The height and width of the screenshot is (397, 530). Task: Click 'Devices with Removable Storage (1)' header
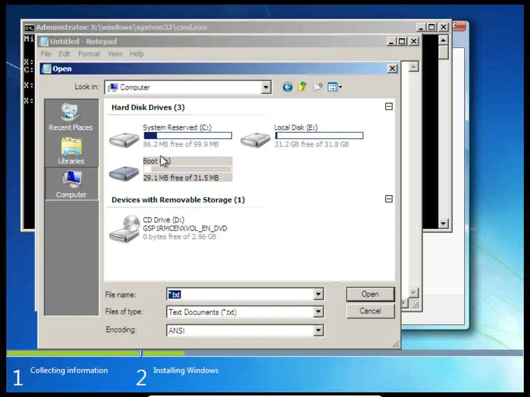178,200
